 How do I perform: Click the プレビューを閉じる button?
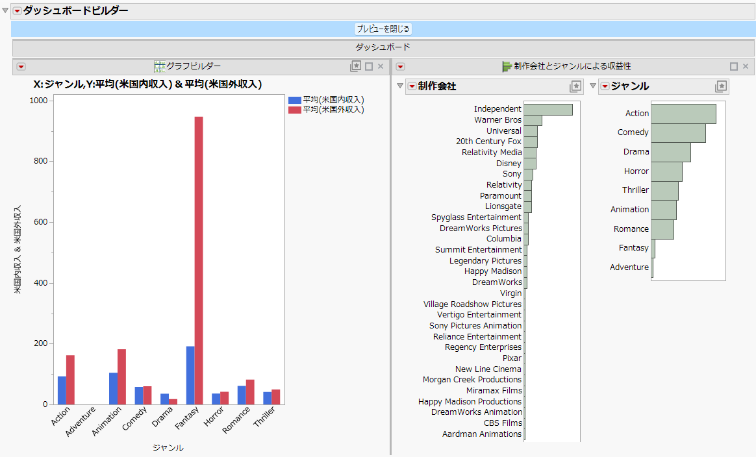[383, 29]
